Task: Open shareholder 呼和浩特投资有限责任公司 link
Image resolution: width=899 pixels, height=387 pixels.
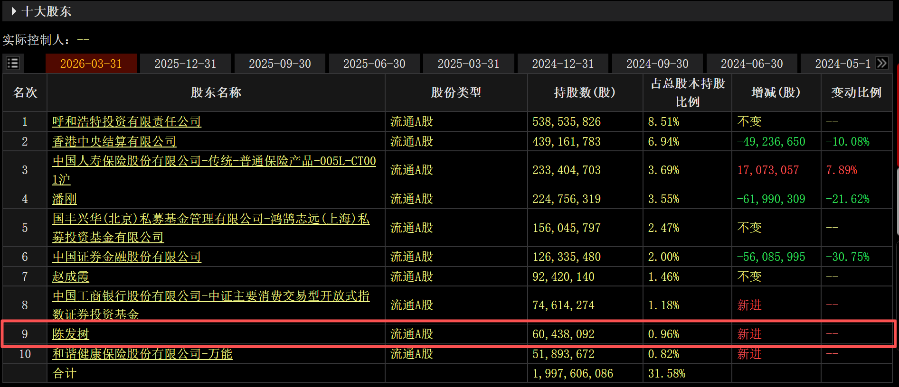Action: (127, 122)
